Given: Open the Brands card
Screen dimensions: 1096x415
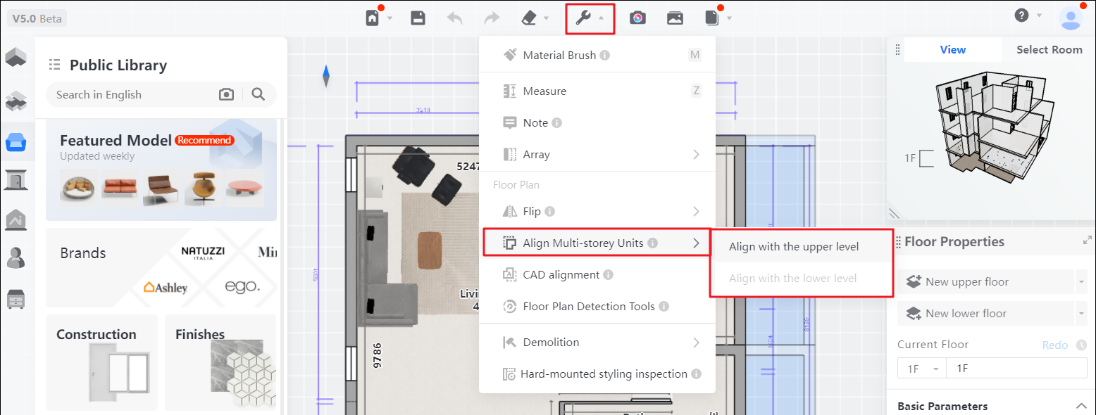Looking at the screenshot, I should 161,267.
